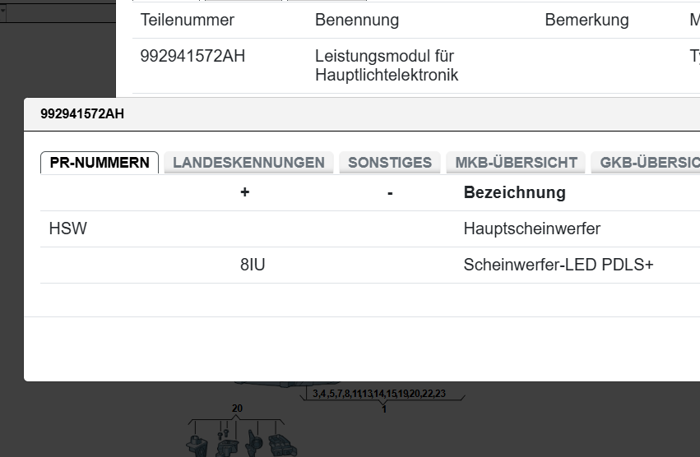Viewport: 700px width, 457px height.
Task: Click the plus column header
Action: pos(244,193)
